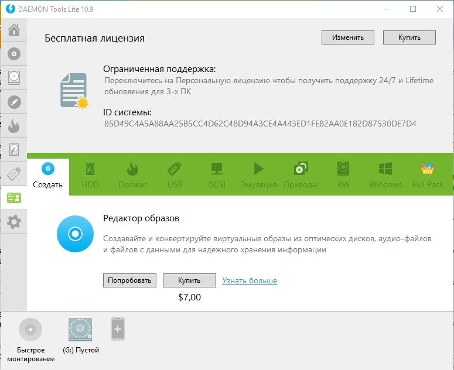Viewport: 454px width, 370px height.
Task: Select the Full Pack tab
Action: click(x=428, y=175)
